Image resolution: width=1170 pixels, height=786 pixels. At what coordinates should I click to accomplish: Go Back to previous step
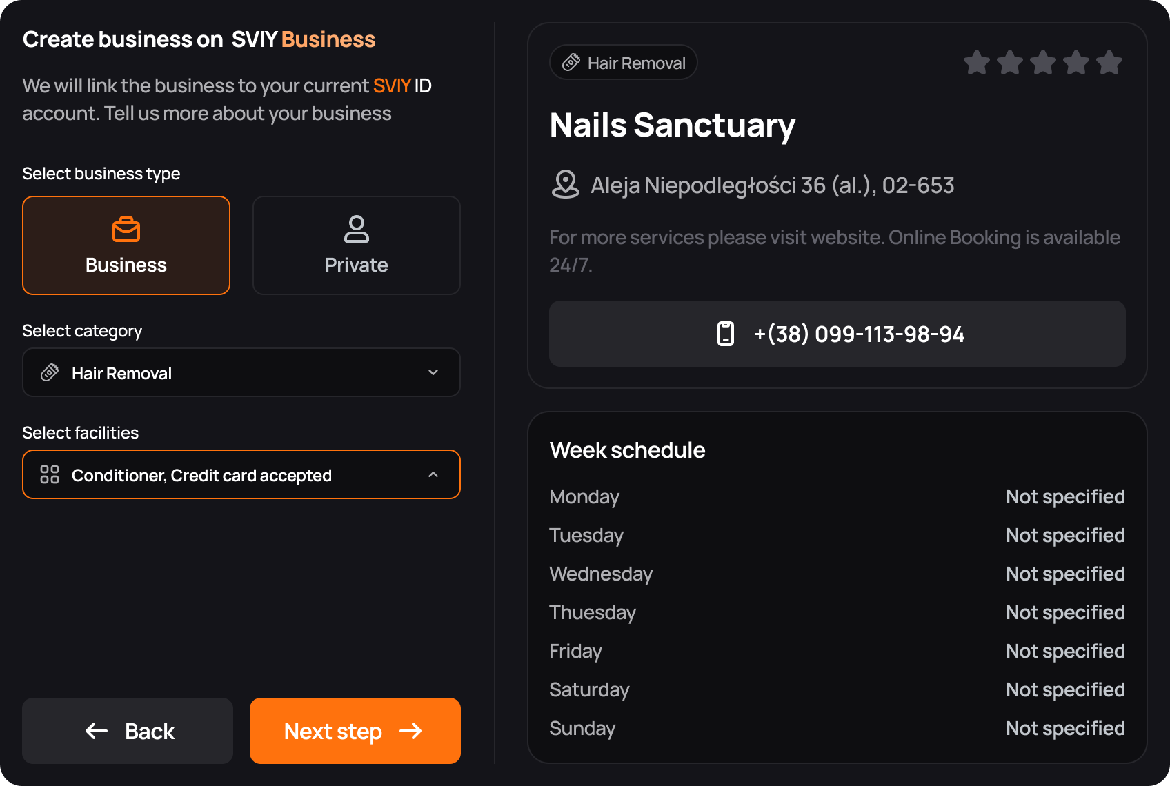(x=128, y=731)
